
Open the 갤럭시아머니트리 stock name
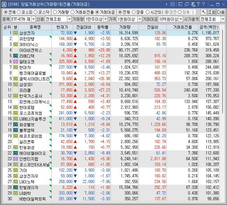pos(35,79)
